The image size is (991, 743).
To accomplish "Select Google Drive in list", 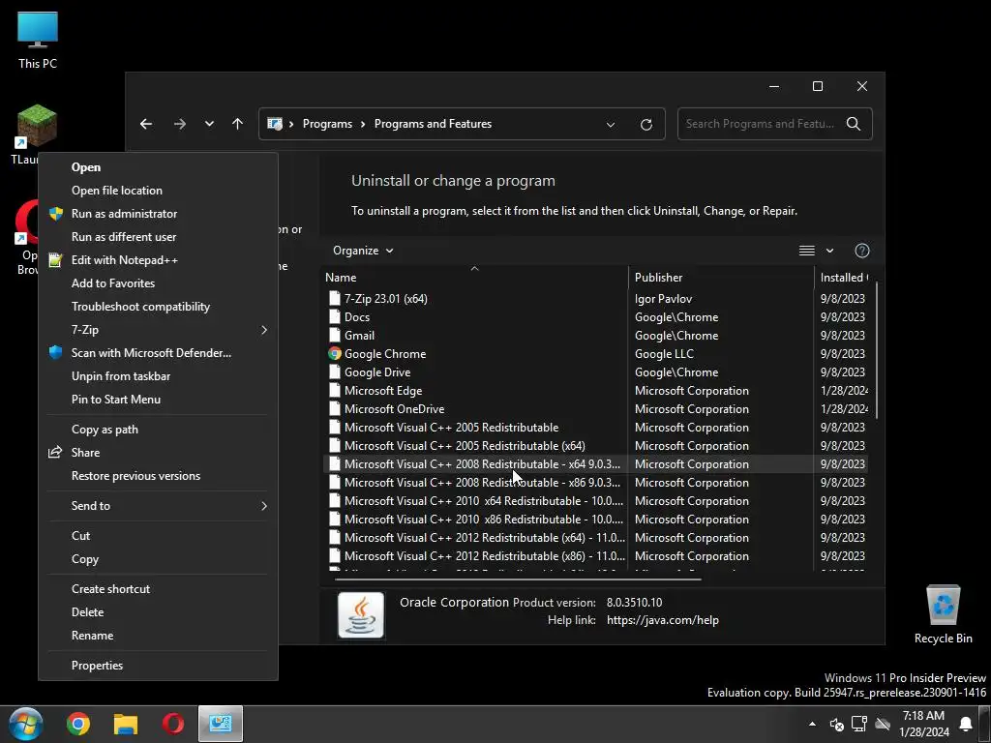I will click(x=595, y=372).
